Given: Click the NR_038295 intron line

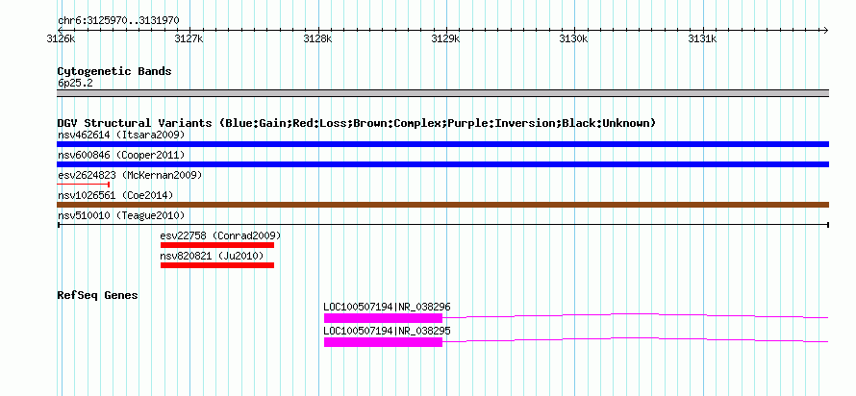Looking at the screenshot, I should click(636, 339).
